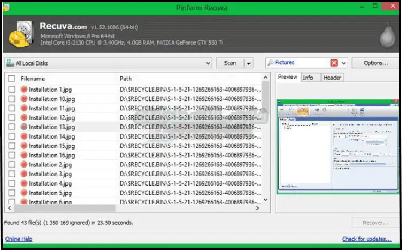The width and height of the screenshot is (402, 250).
Task: Switch to the Header tab
Action: pyautogui.click(x=332, y=78)
